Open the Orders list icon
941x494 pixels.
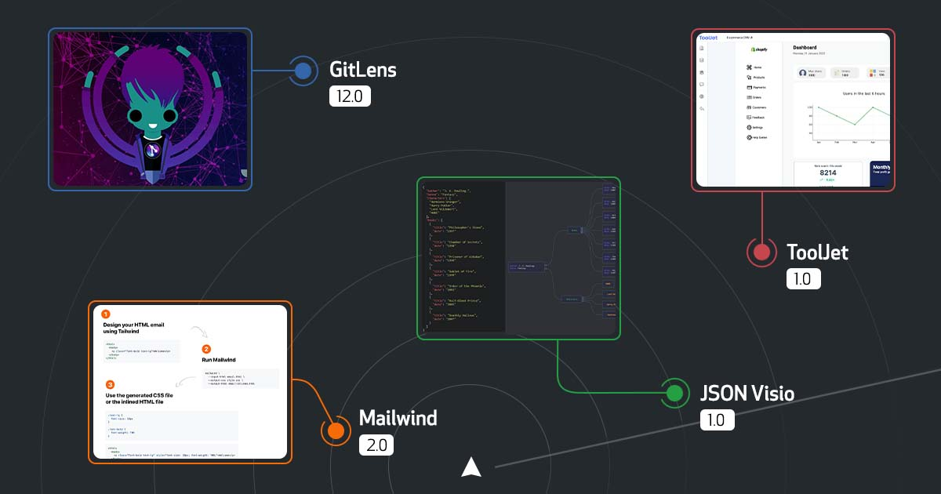750,97
